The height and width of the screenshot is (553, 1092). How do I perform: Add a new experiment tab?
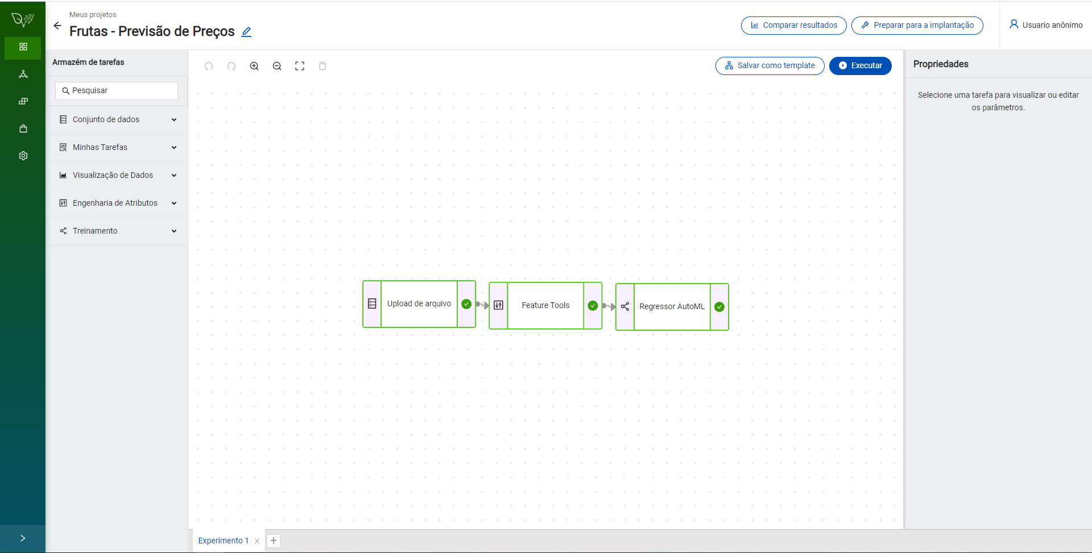274,541
